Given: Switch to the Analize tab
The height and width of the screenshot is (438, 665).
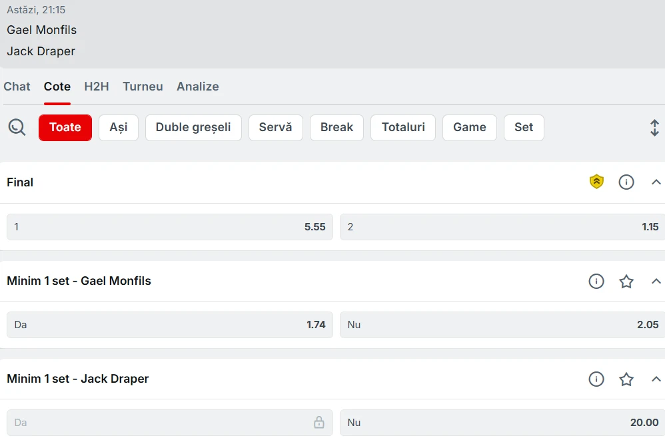Looking at the screenshot, I should click(198, 87).
